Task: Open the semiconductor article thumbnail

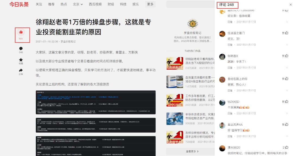Action: [x=175, y=119]
